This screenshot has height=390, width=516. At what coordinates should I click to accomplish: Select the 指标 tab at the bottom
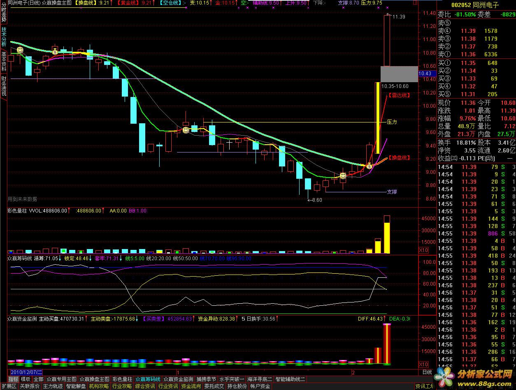(x=13, y=379)
